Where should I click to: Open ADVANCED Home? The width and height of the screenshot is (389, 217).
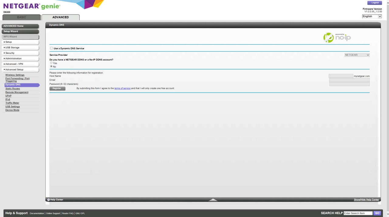20,26
